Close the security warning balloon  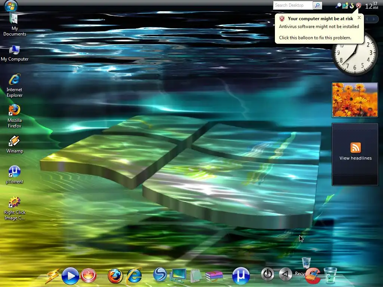coord(359,18)
